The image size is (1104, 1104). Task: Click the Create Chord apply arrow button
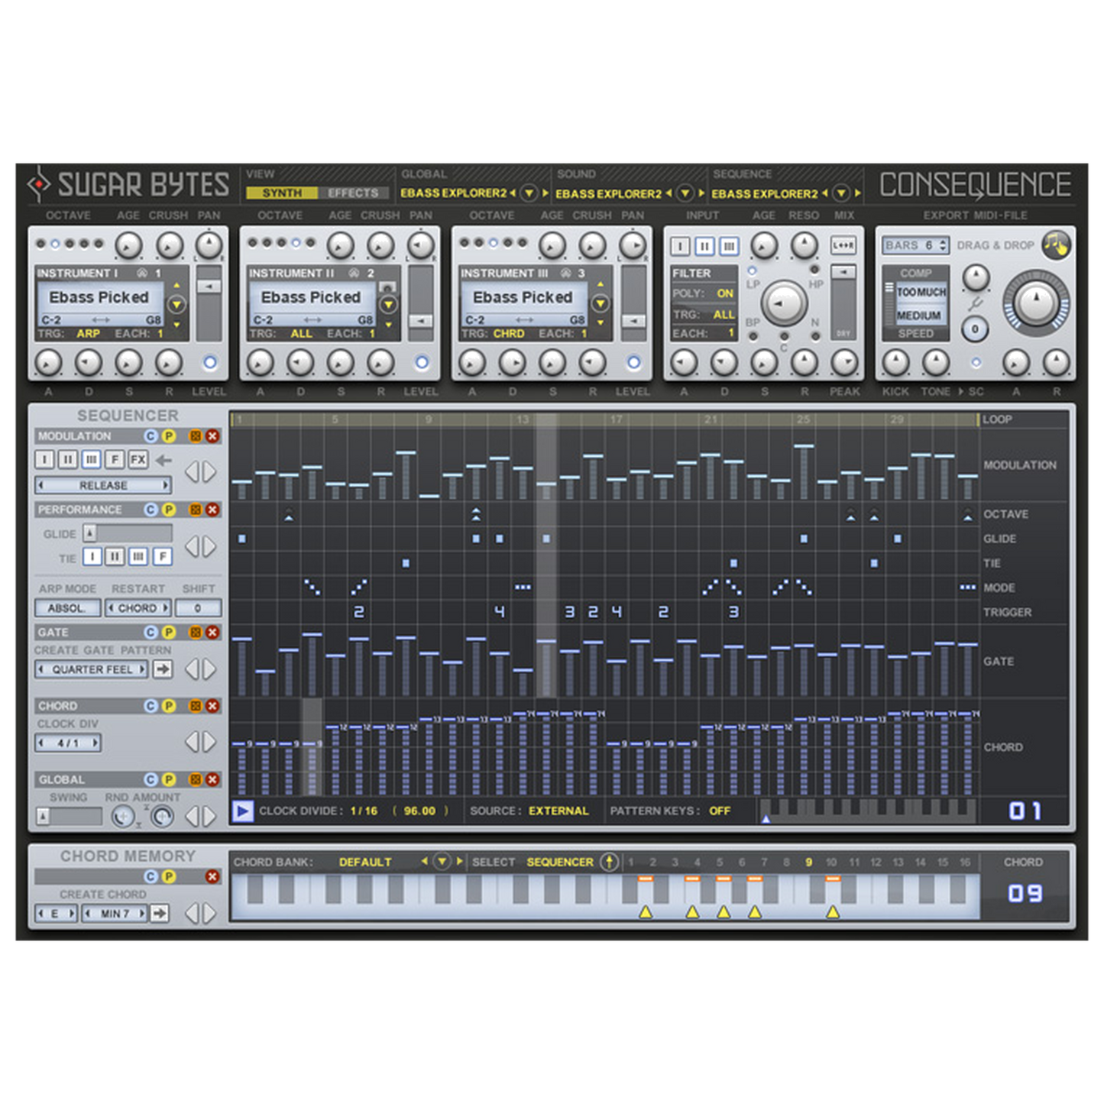(159, 913)
